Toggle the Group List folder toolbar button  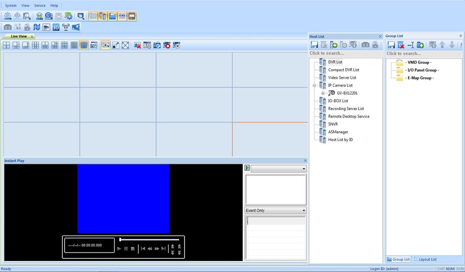point(112,16)
